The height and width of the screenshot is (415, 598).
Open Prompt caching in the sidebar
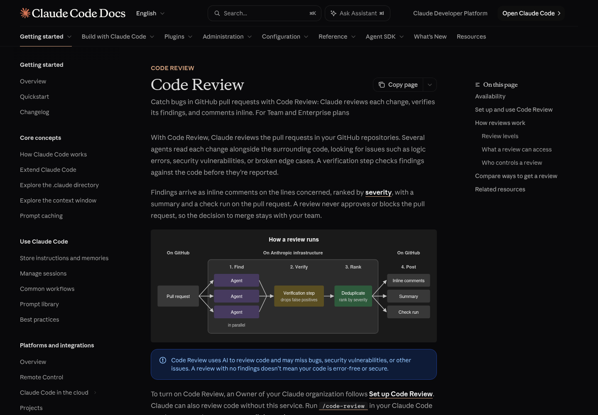coord(41,216)
